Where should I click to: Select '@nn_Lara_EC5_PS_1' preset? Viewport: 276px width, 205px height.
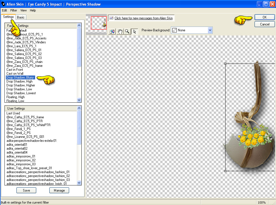point(21,46)
